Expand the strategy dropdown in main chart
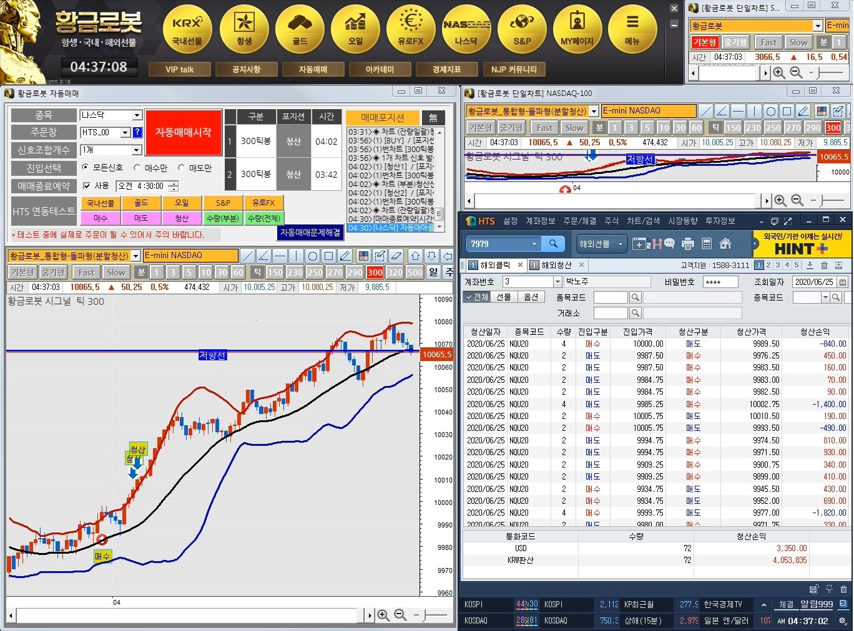The height and width of the screenshot is (631, 854). 135,256
